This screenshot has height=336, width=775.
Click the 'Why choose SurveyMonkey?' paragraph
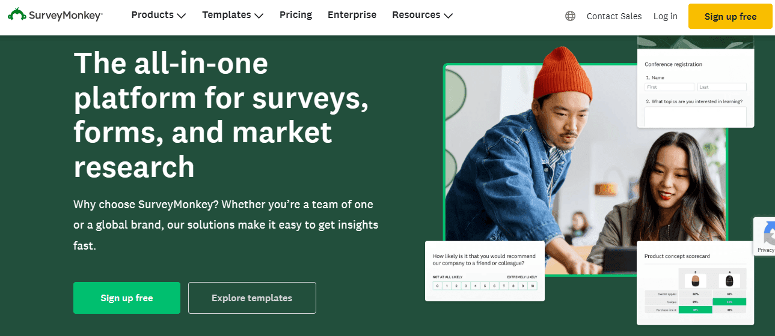(x=226, y=225)
